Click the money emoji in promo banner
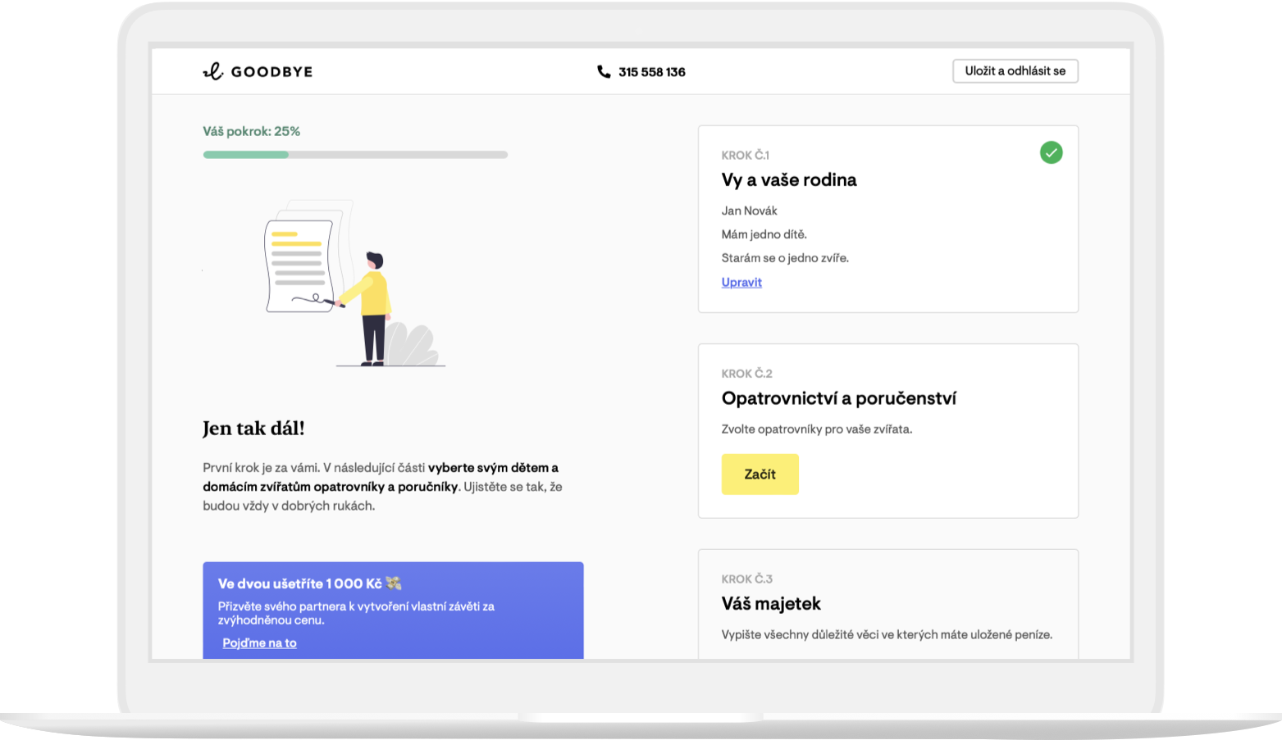1282x740 pixels. [x=394, y=583]
